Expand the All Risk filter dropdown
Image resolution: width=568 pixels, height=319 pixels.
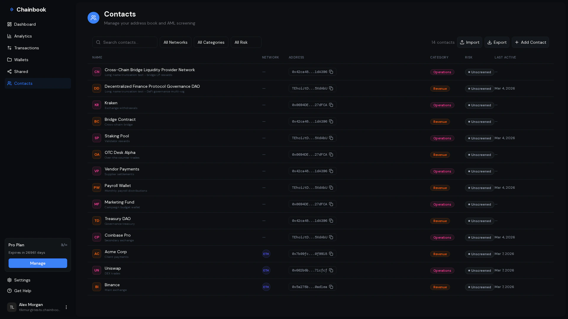(246, 42)
